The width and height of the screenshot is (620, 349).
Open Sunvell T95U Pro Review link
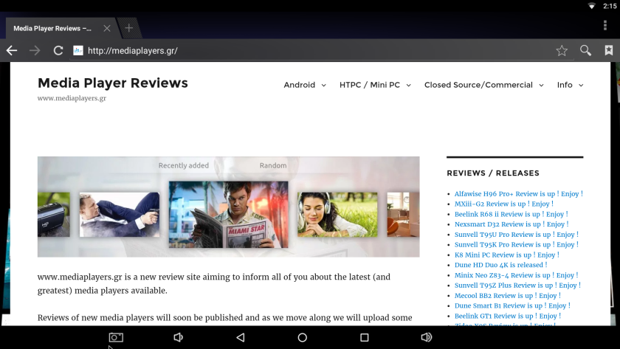(x=517, y=235)
